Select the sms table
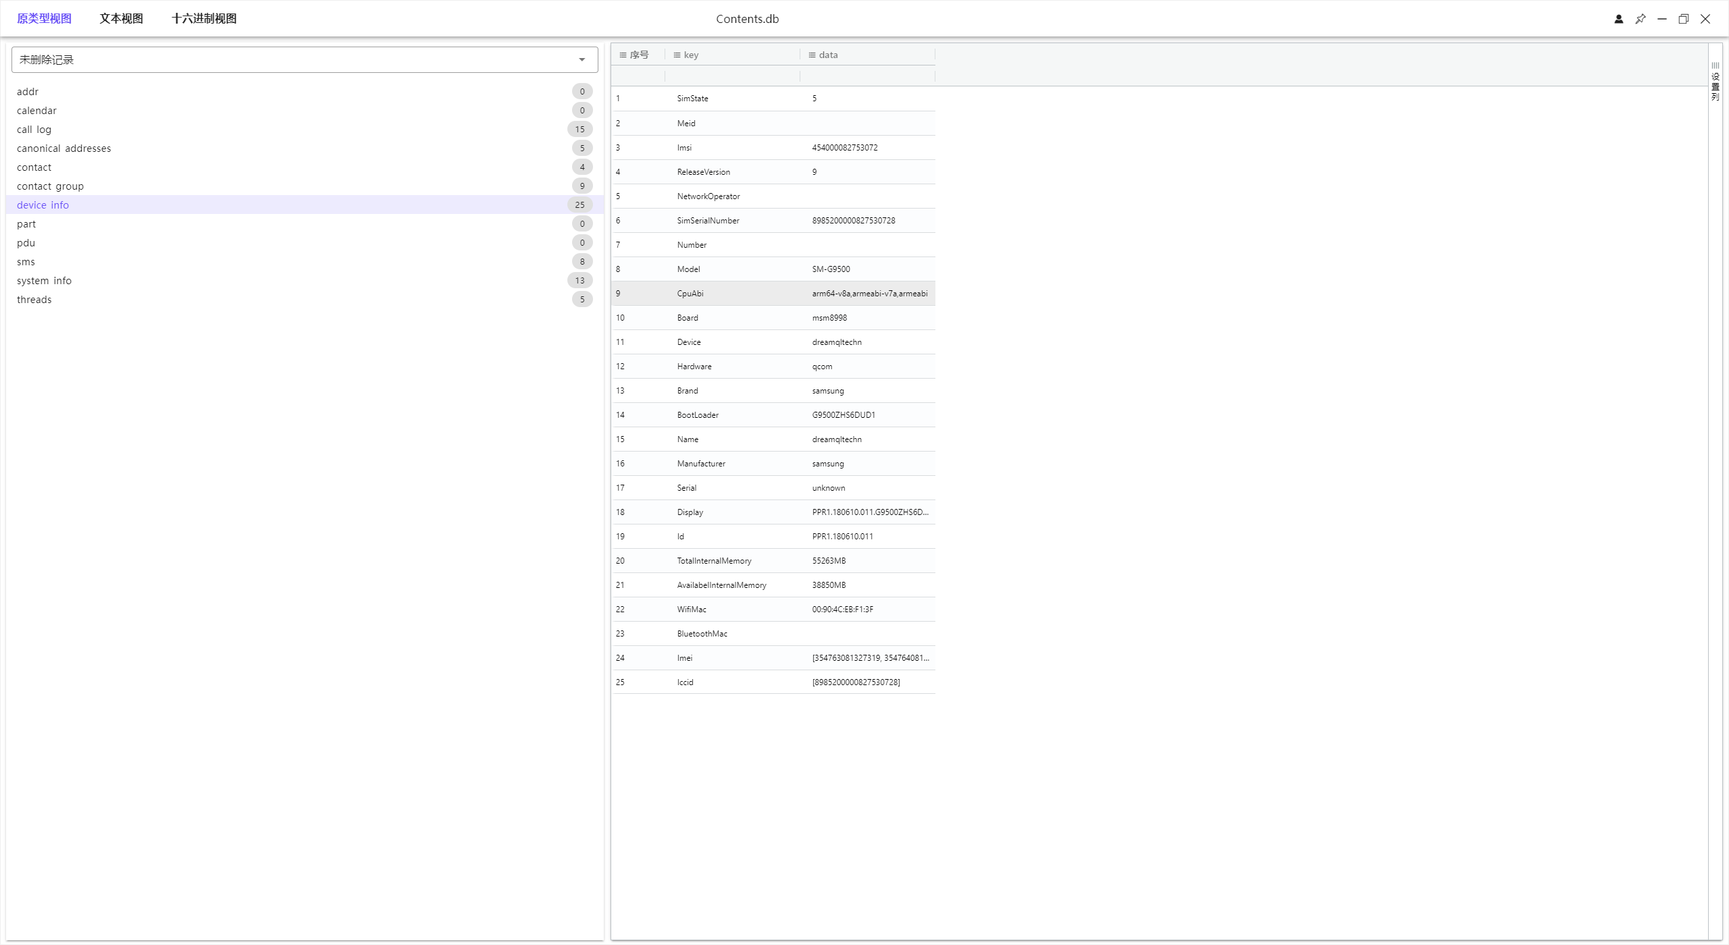The height and width of the screenshot is (945, 1729). tap(26, 262)
